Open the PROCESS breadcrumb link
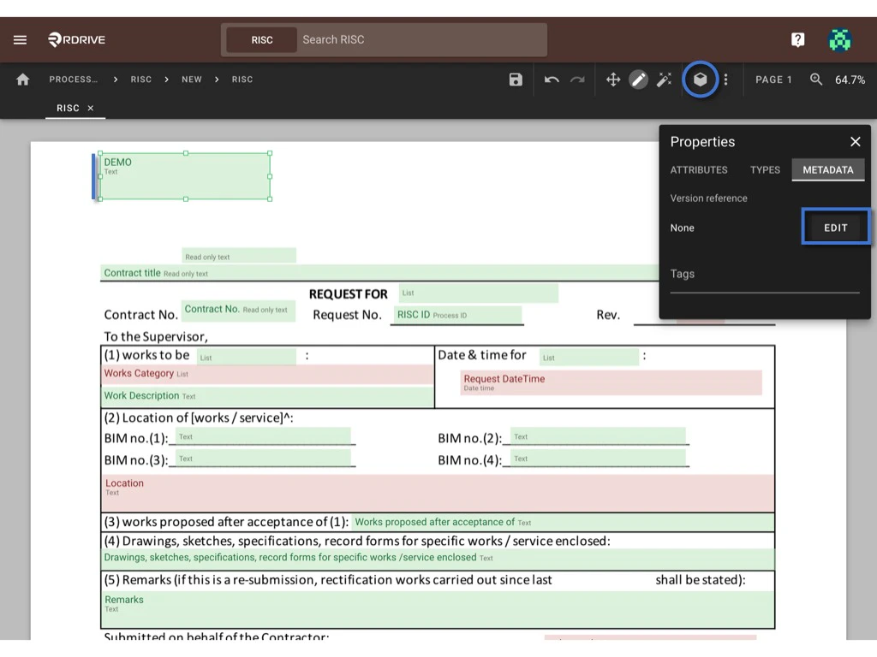The width and height of the screenshot is (877, 657). click(x=73, y=79)
